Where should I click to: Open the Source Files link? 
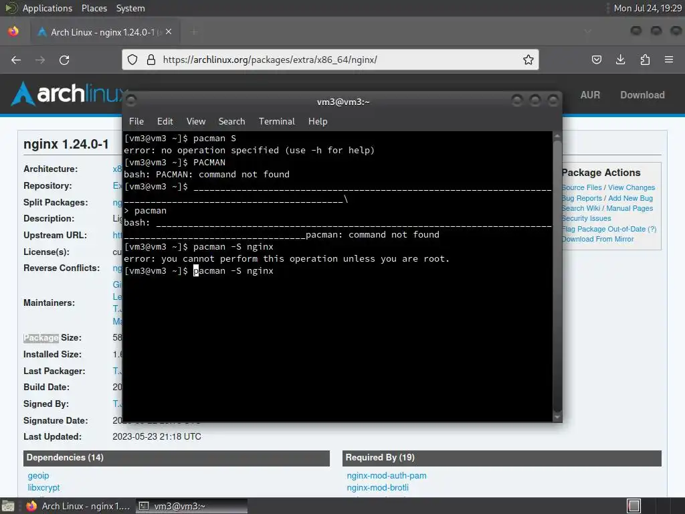click(x=581, y=187)
